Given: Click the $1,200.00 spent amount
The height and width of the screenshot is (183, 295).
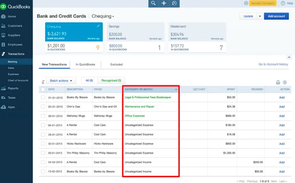Looking at the screenshot, I should (229, 153).
